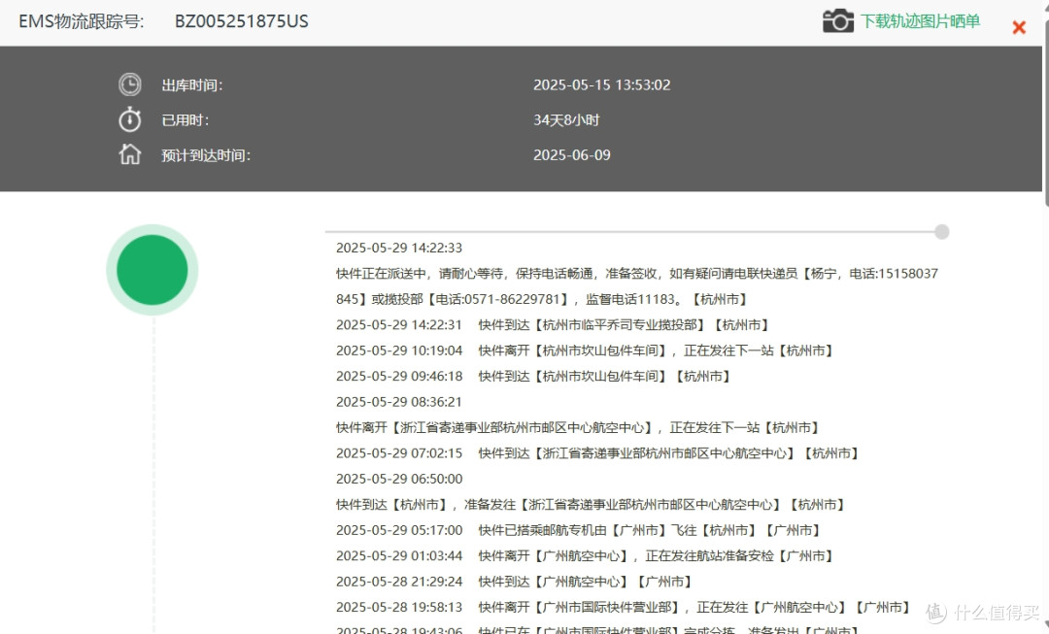Click timestamp 2025-05-29 06:50:00
Screen dimensions: 1049x634
[x=399, y=479]
